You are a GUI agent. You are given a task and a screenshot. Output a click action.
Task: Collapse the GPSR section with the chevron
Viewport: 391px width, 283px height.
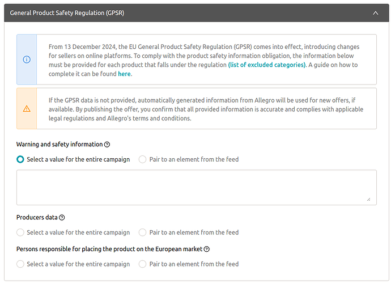pos(375,13)
